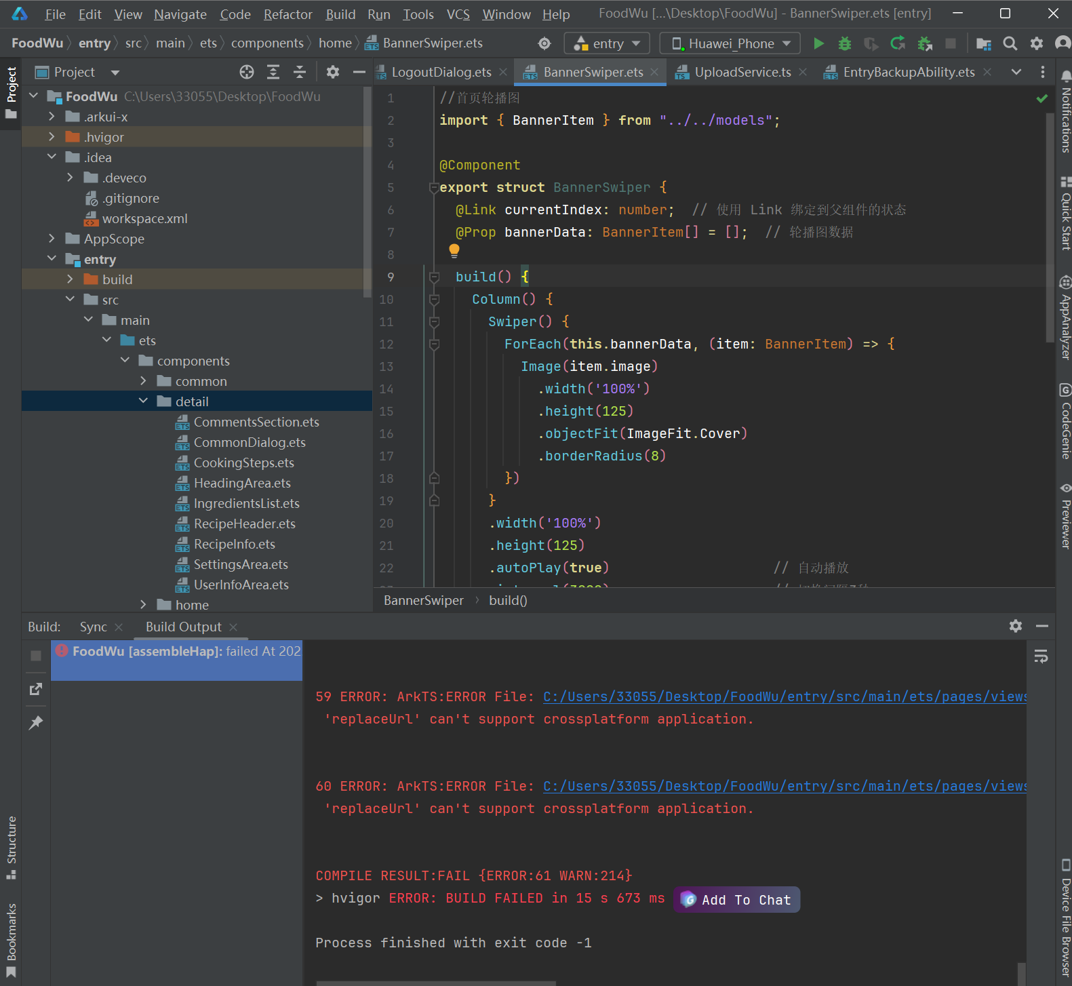This screenshot has width=1072, height=986.
Task: Click the pin tab icon in Build panel
Action: (36, 723)
